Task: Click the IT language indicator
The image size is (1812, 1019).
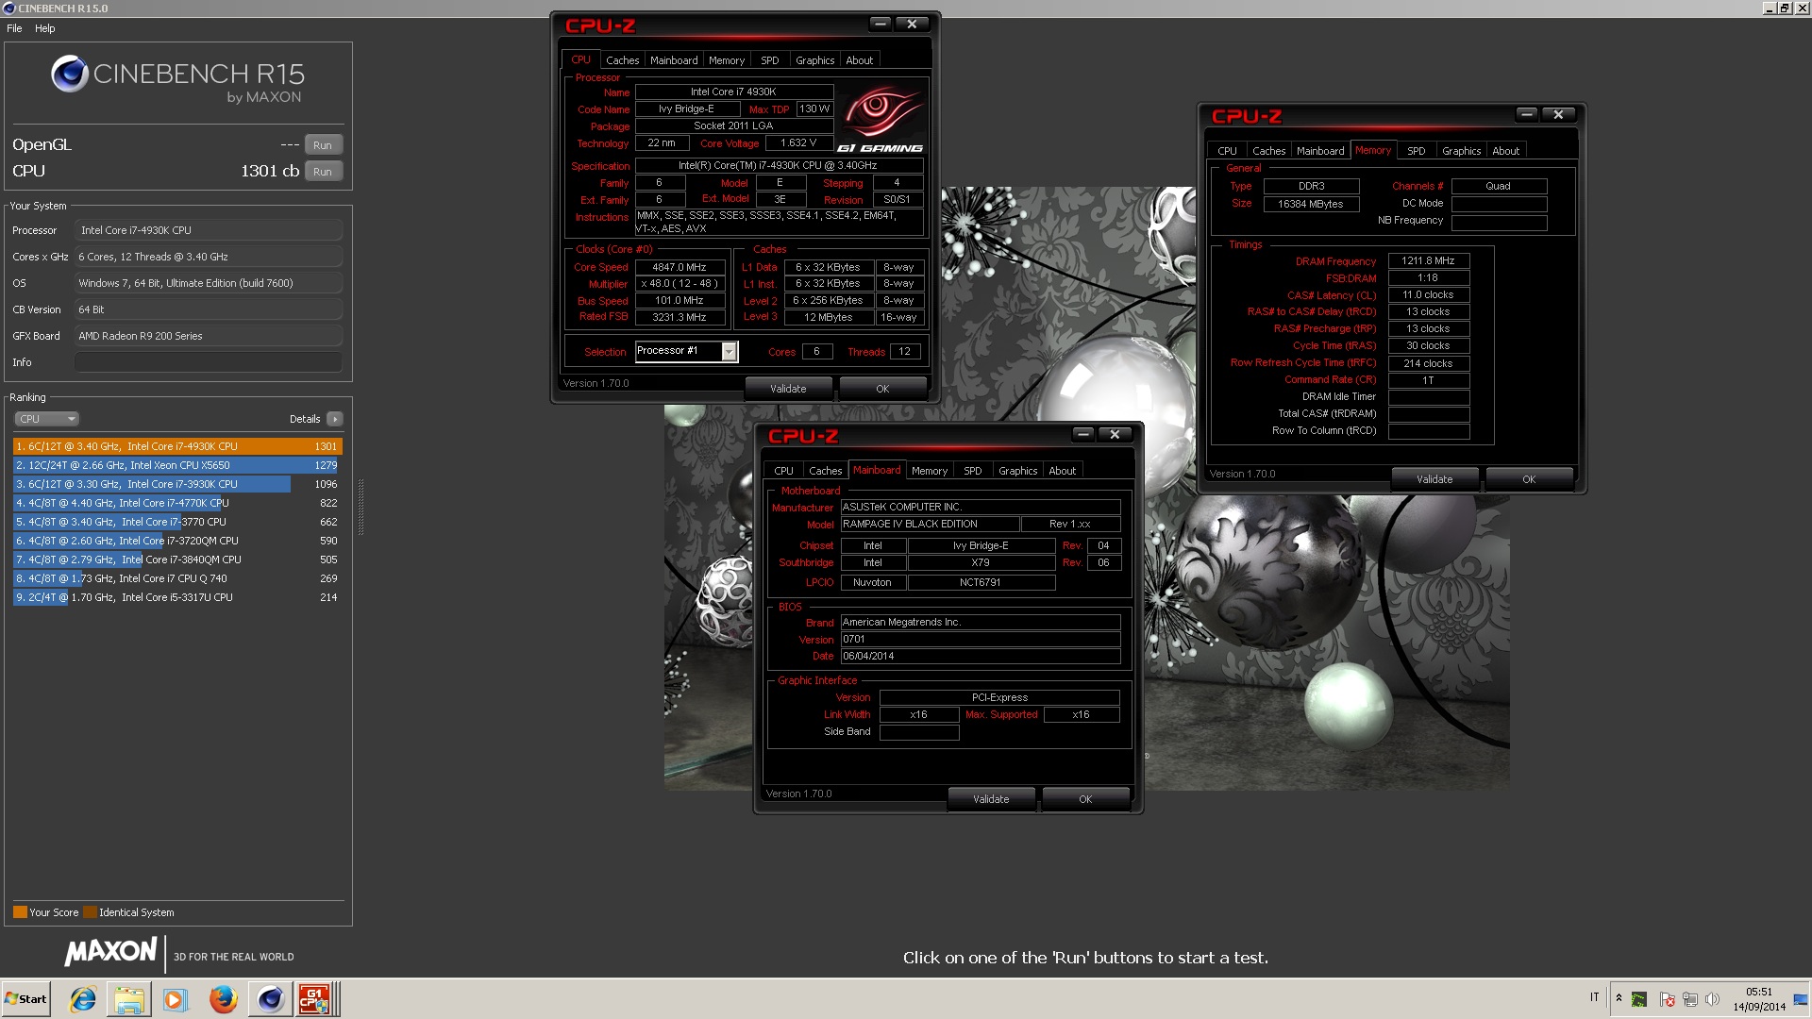Action: tap(1595, 997)
